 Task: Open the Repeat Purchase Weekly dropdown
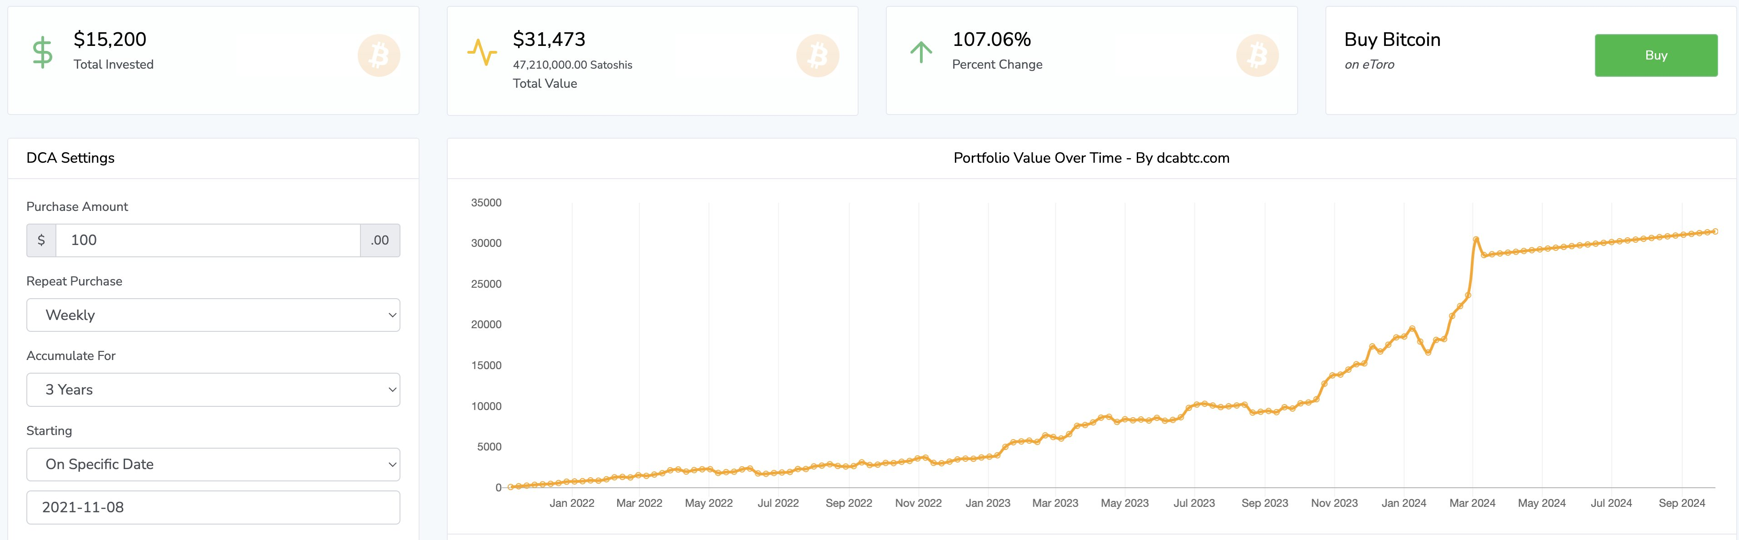click(x=213, y=315)
